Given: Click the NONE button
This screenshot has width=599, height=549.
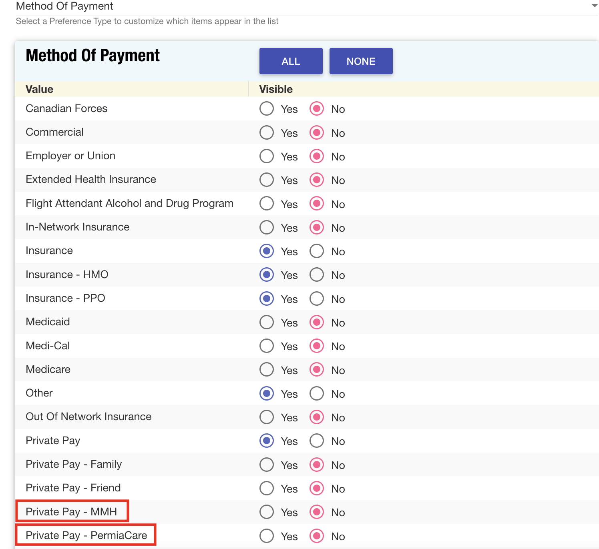Looking at the screenshot, I should [x=361, y=61].
